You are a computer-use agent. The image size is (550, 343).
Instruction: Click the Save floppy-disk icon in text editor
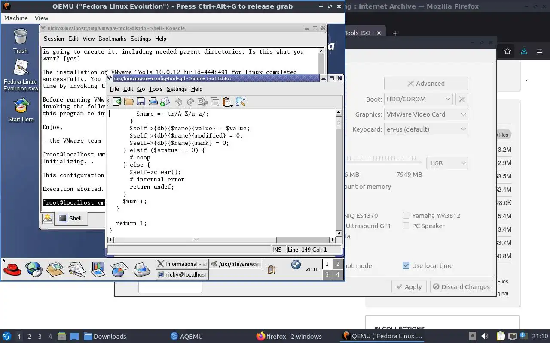tap(141, 102)
